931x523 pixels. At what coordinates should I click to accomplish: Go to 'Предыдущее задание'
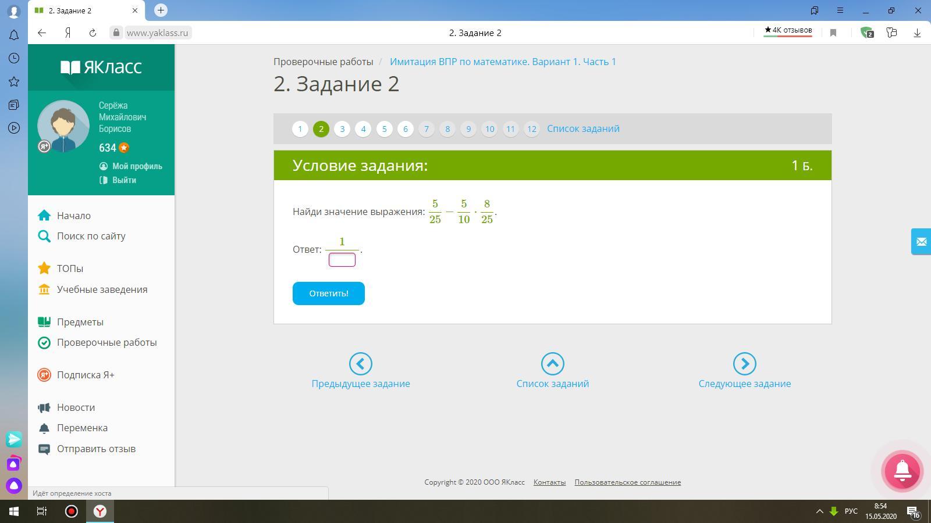[361, 371]
